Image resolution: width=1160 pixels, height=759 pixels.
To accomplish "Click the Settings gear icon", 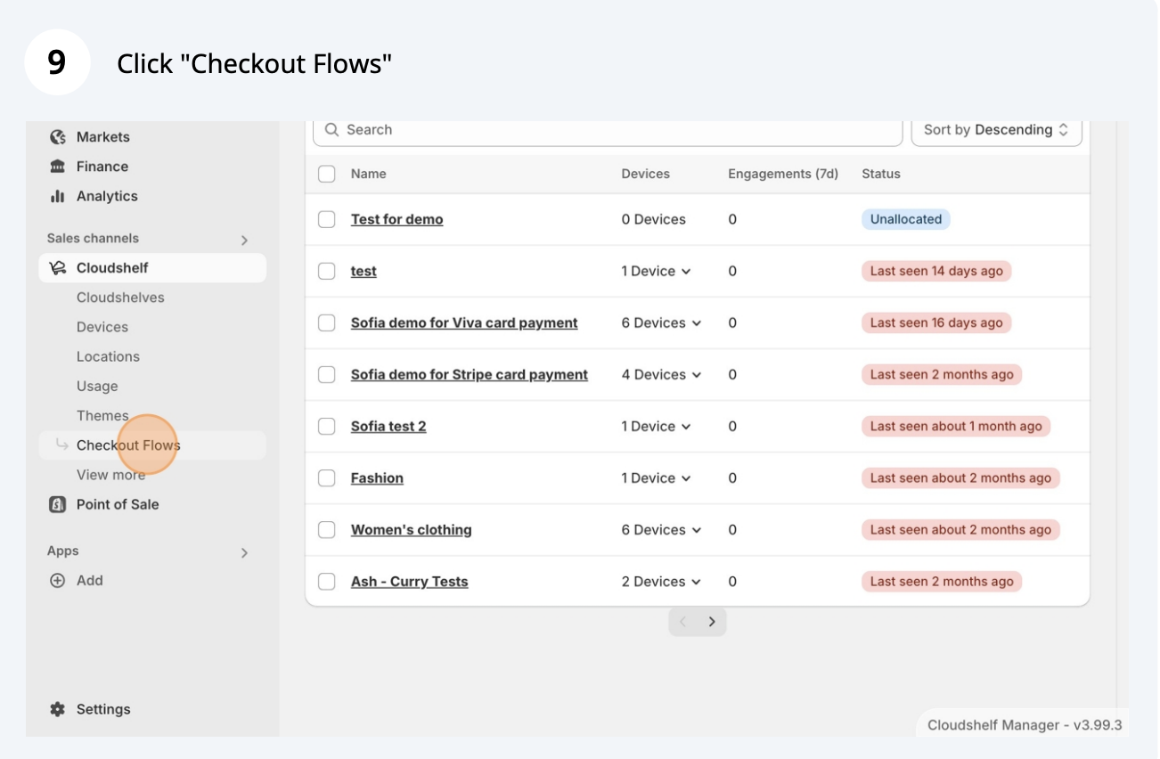I will [x=58, y=709].
